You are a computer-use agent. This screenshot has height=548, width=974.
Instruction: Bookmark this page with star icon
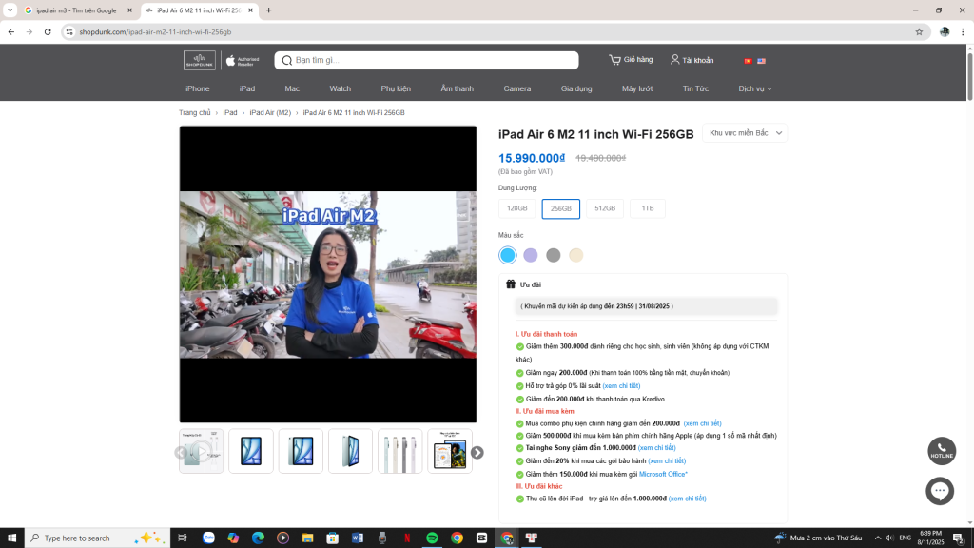919,31
